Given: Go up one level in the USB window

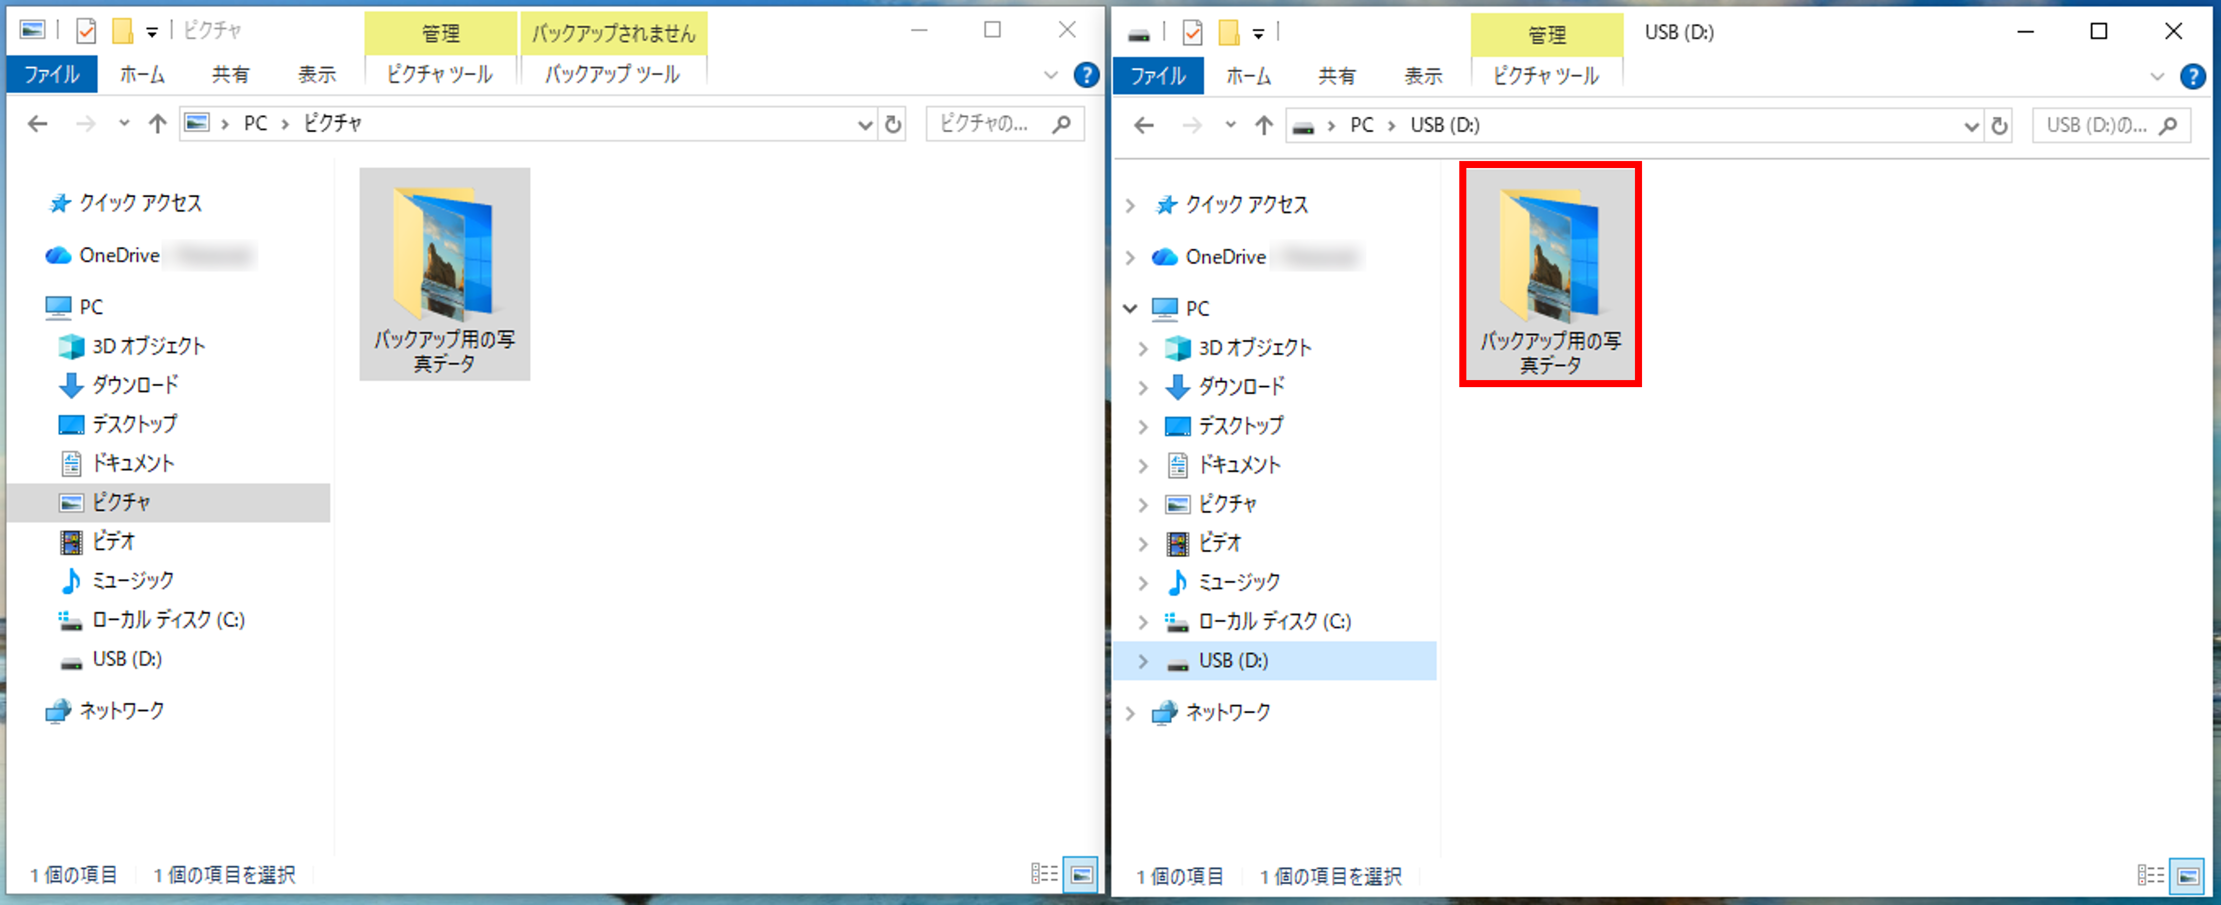Looking at the screenshot, I should [x=1263, y=126].
